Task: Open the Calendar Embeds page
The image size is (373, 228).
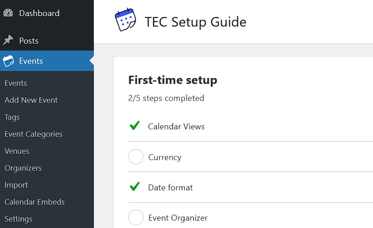Action: 34,202
